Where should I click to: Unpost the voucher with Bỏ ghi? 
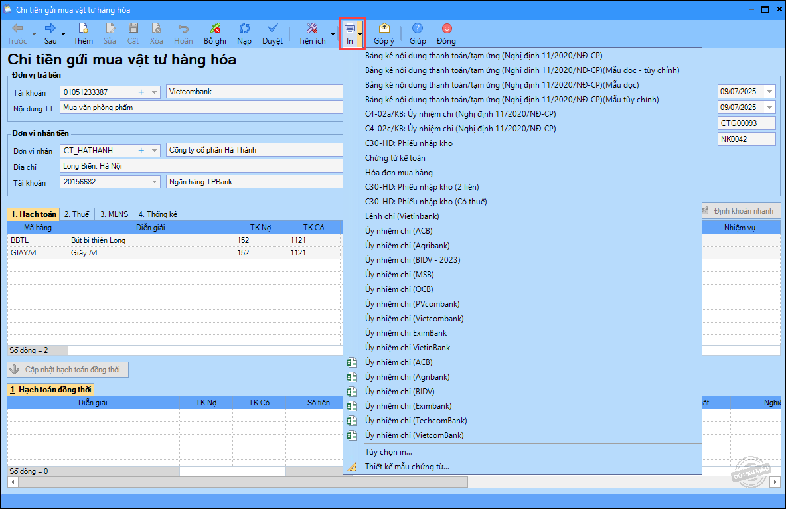pos(215,34)
